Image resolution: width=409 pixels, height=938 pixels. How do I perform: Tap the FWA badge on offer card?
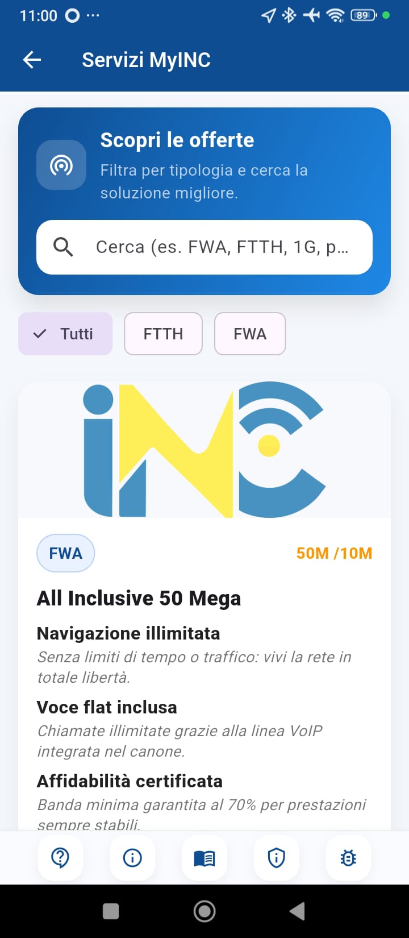pos(65,553)
